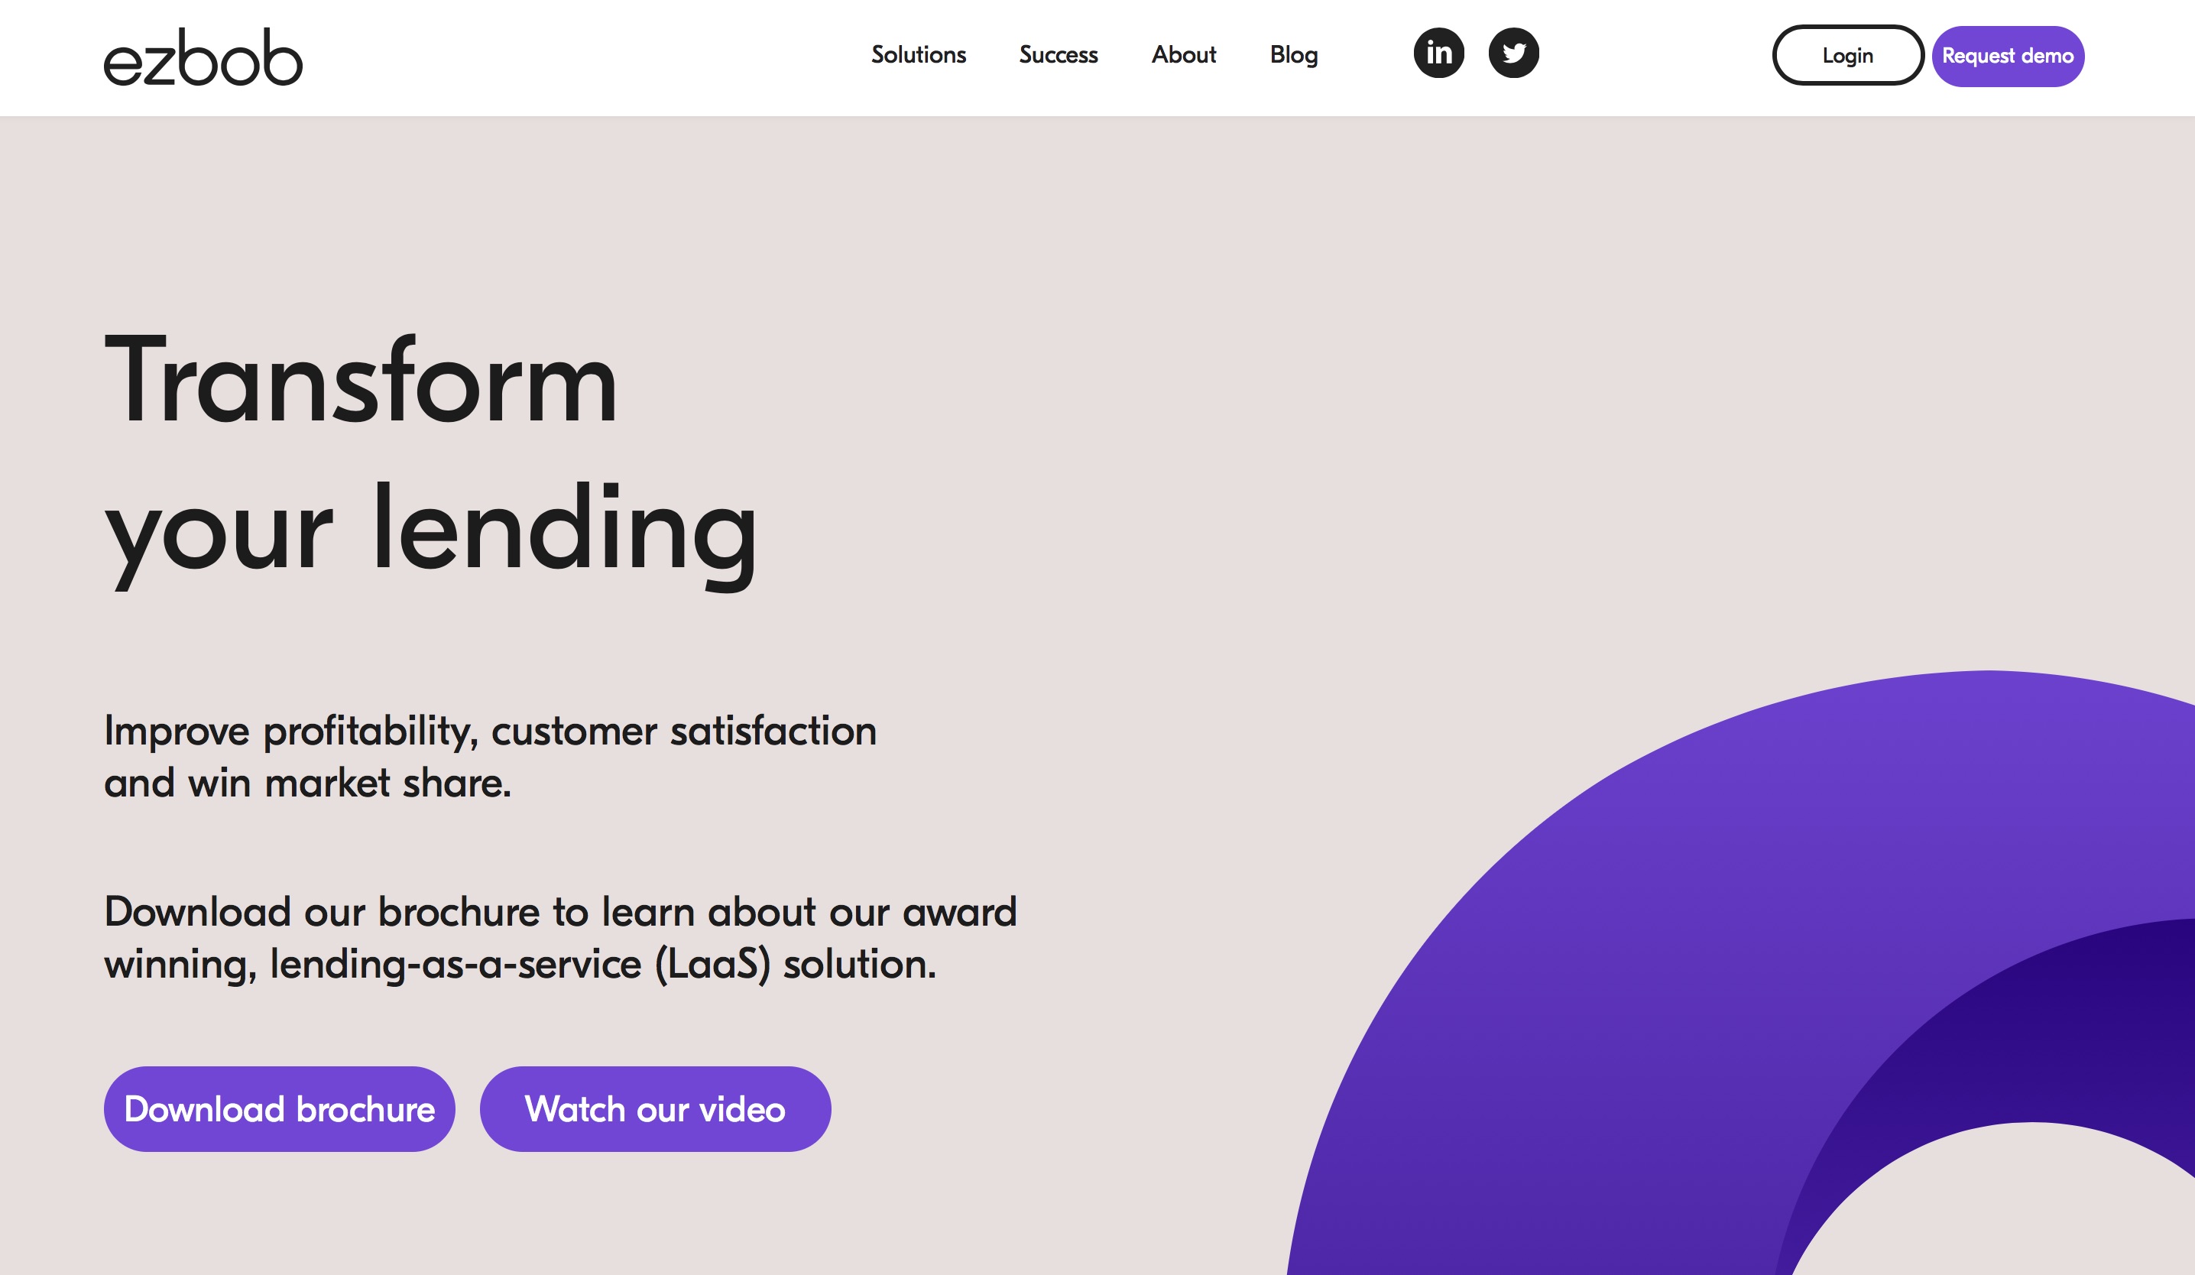Select the Blog tab item

tap(1292, 54)
